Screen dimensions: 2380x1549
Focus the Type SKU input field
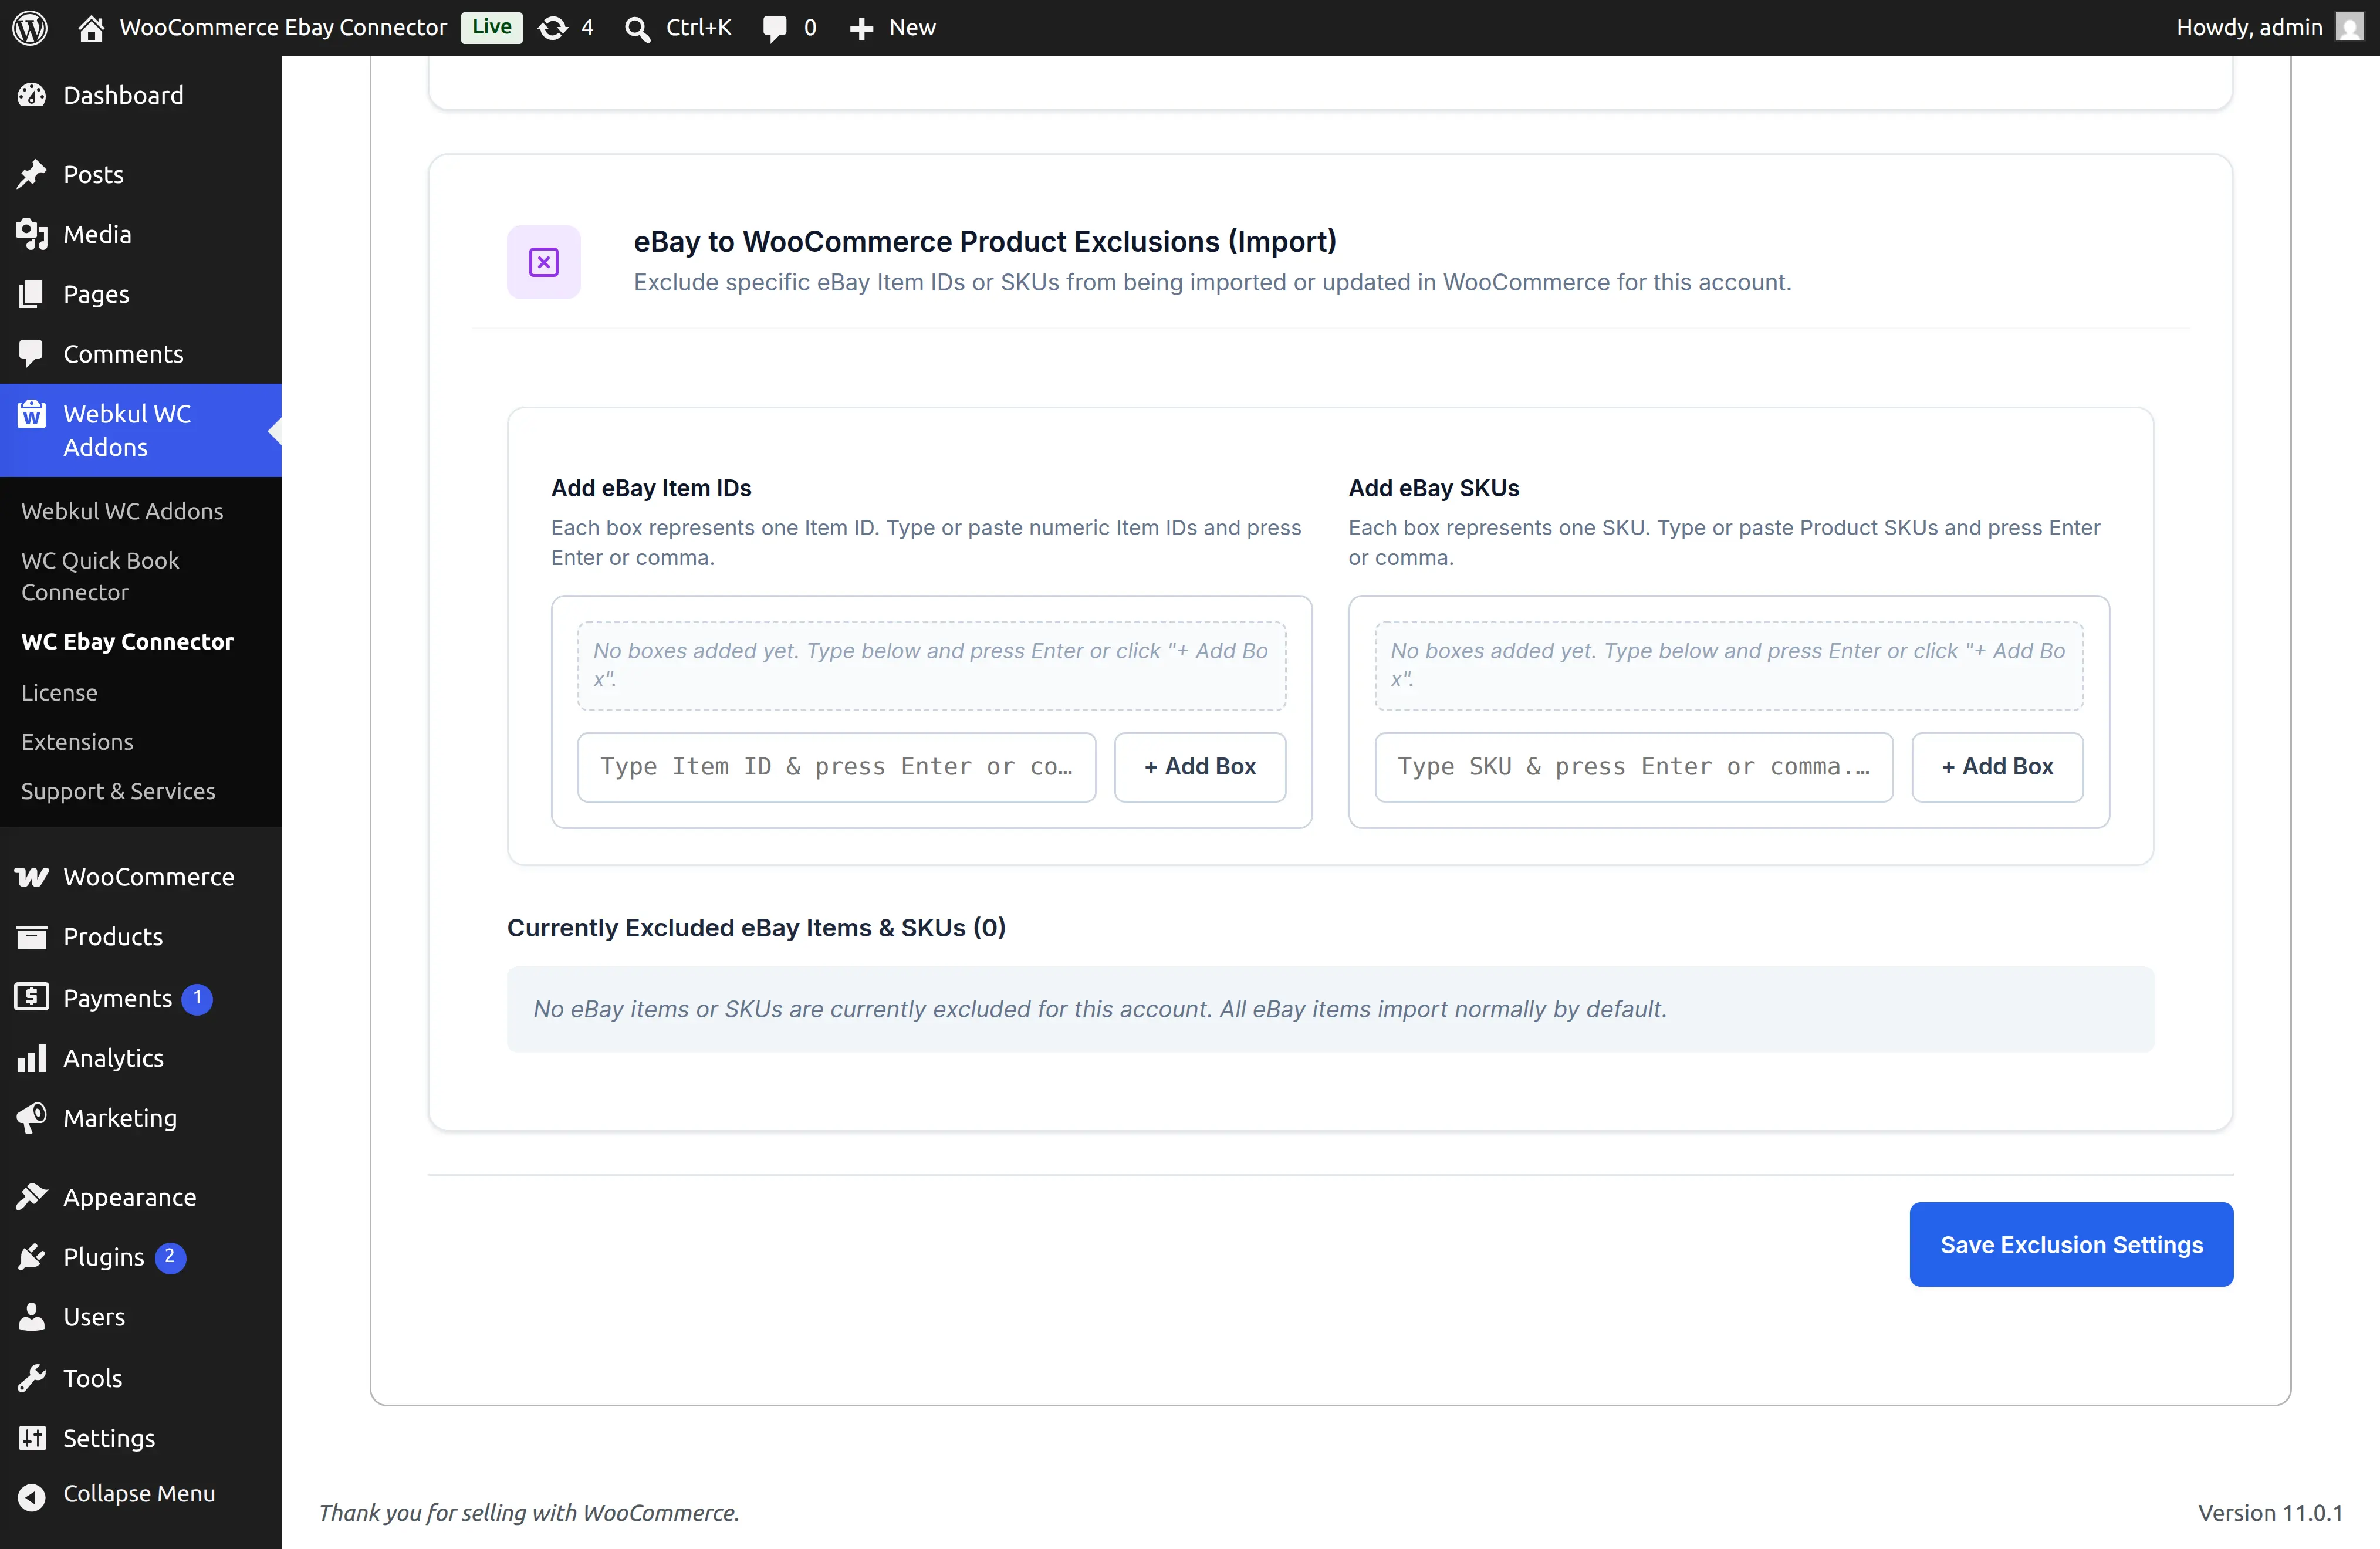click(1634, 767)
